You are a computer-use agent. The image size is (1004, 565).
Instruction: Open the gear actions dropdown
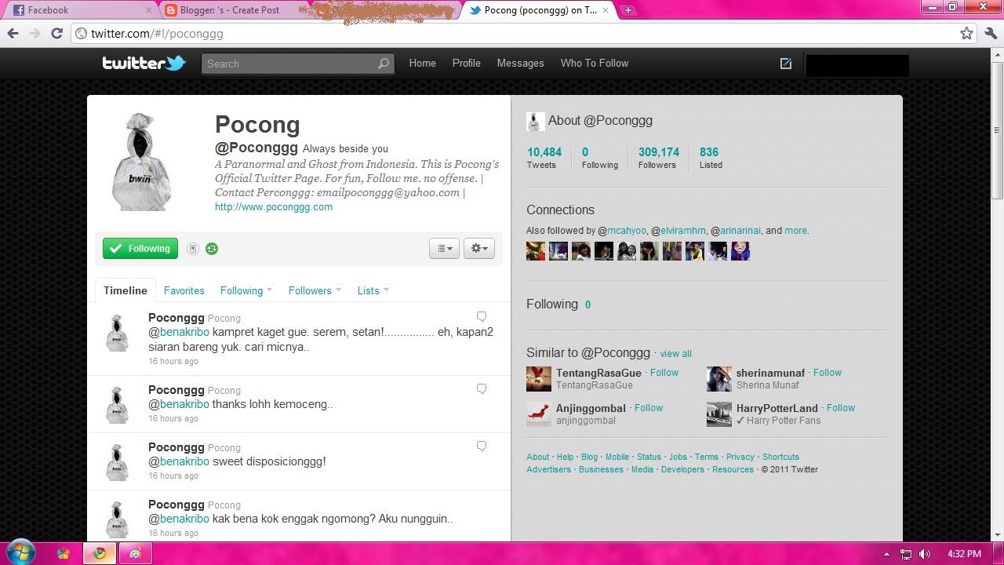(x=478, y=248)
